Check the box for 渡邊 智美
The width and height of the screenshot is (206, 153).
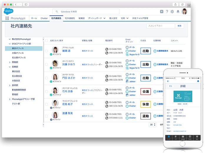pos(46,116)
